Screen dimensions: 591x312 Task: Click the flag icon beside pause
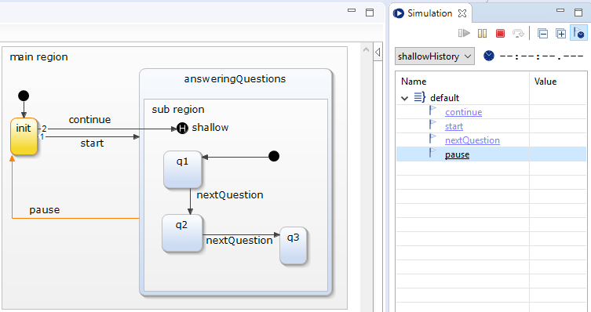click(432, 153)
